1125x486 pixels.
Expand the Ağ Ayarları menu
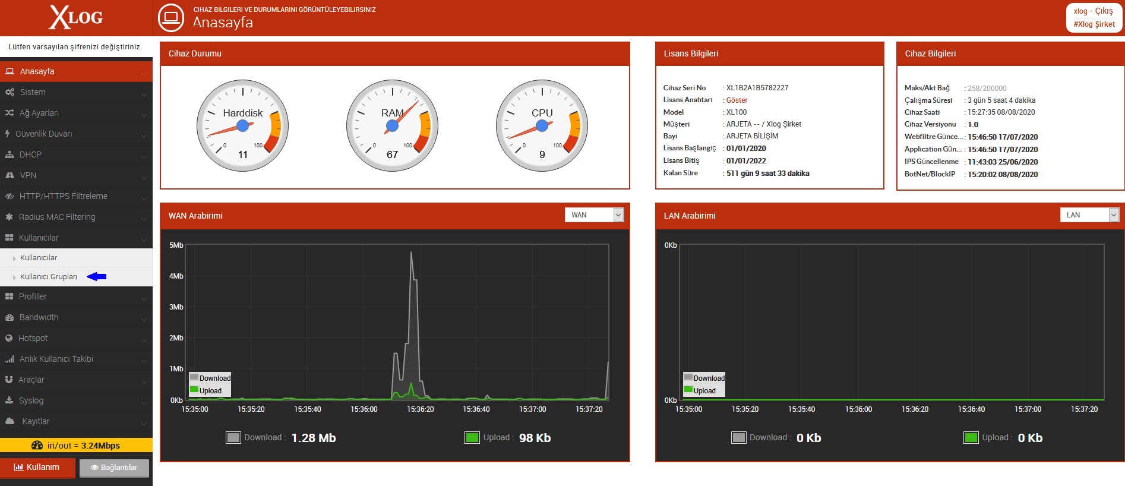(76, 113)
